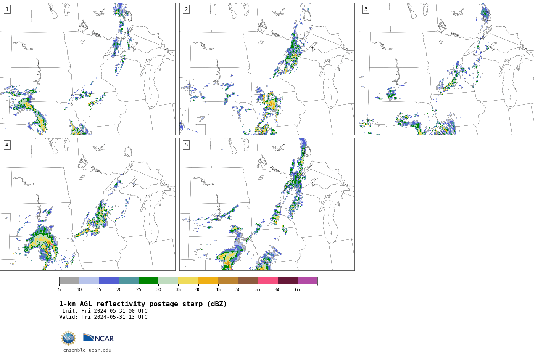538x355 pixels.
Task: Click the panel number 3 label box
Action: tap(365, 9)
